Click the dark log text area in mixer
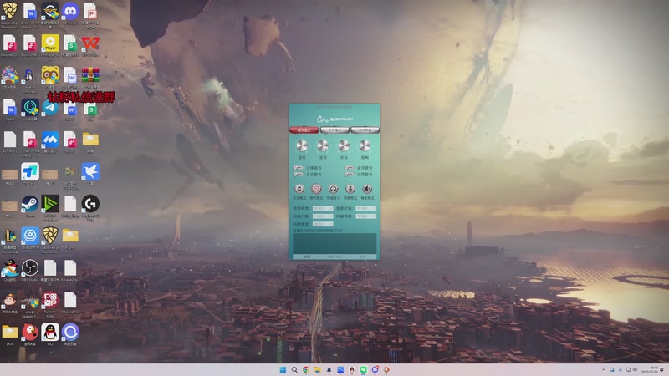The height and width of the screenshot is (376, 669). 334,243
